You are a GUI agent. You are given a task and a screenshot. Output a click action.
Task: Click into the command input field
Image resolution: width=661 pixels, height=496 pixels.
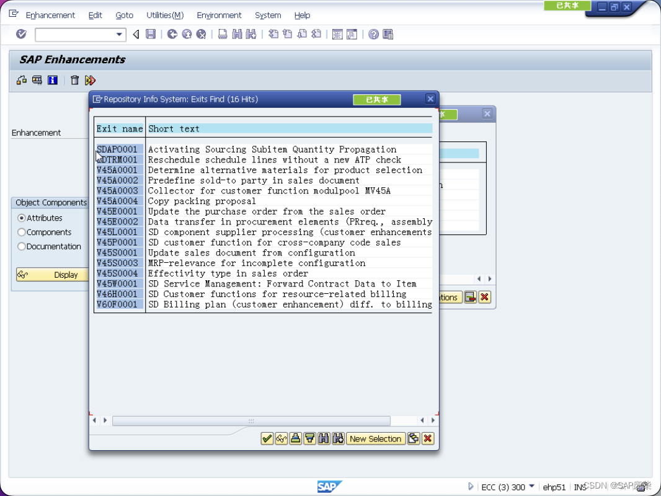click(x=75, y=35)
